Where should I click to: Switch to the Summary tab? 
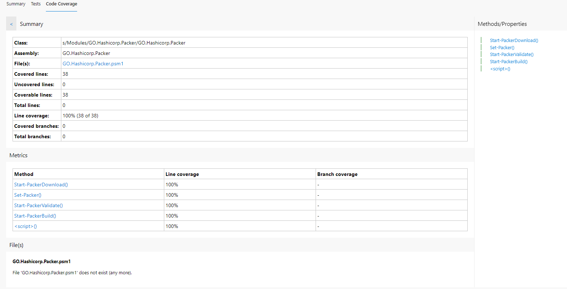pos(16,4)
